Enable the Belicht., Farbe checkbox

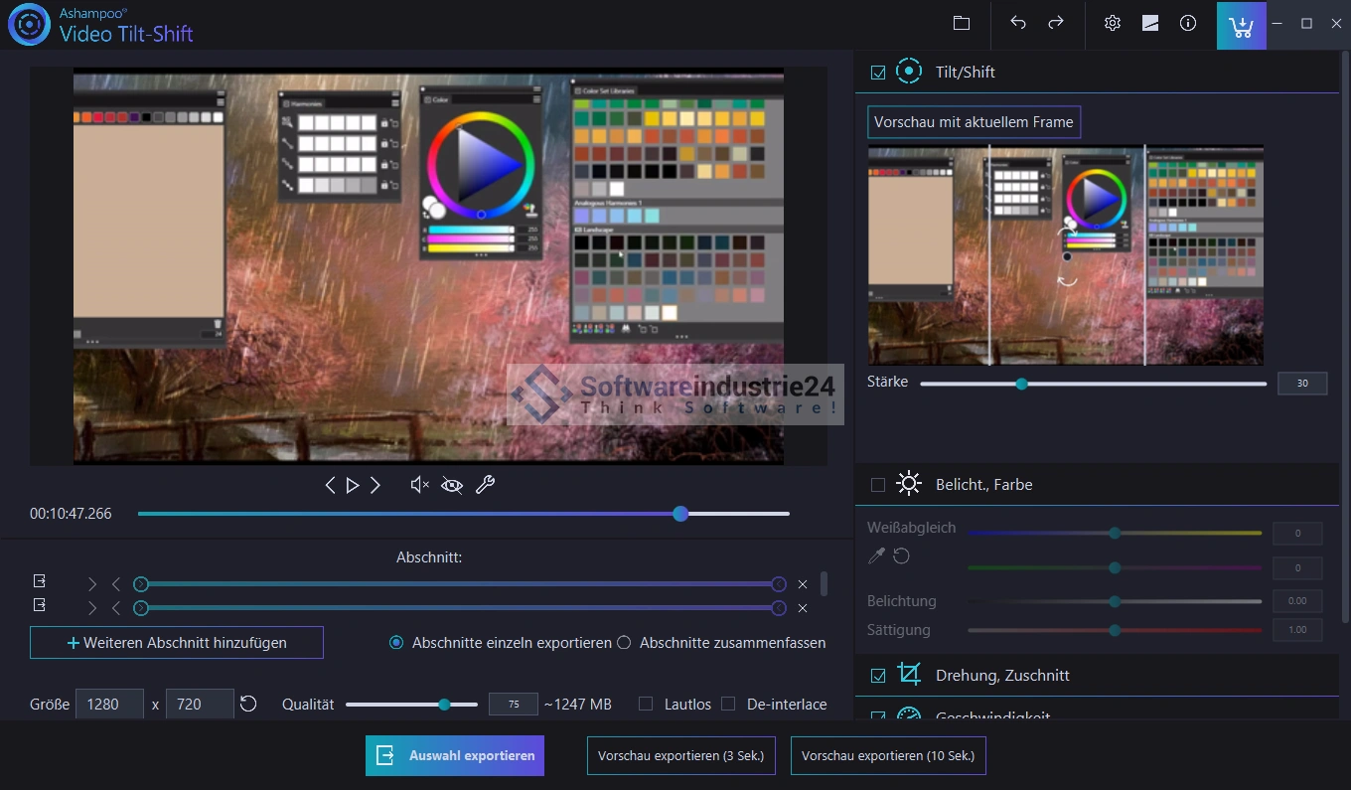point(878,485)
